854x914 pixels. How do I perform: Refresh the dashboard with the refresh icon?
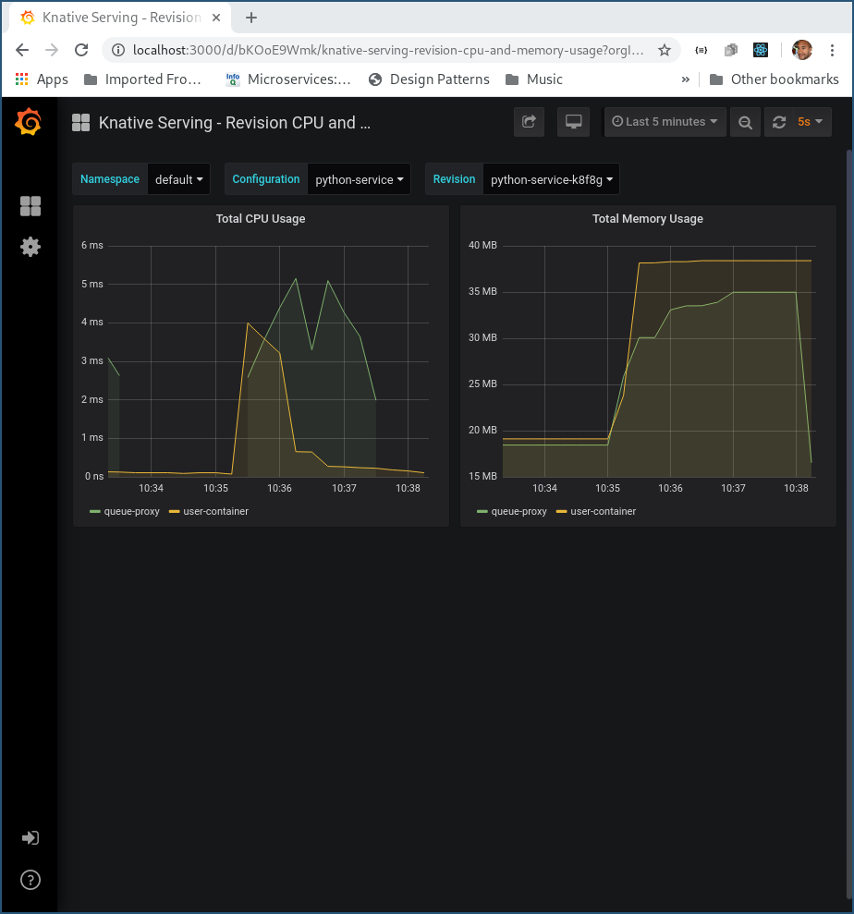tap(779, 122)
